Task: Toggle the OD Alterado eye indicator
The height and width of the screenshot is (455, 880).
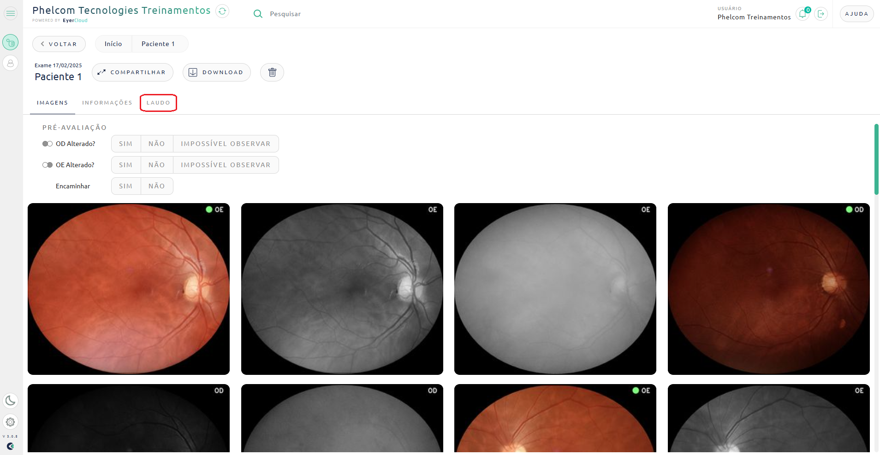Action: coord(48,144)
